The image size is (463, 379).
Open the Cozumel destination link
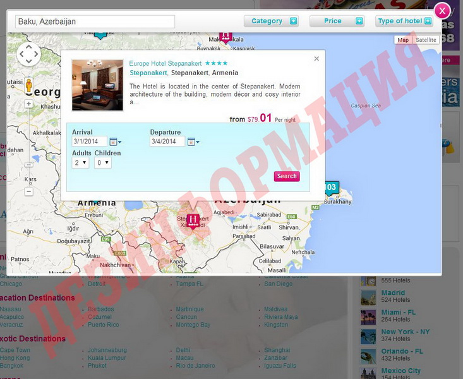click(x=100, y=317)
